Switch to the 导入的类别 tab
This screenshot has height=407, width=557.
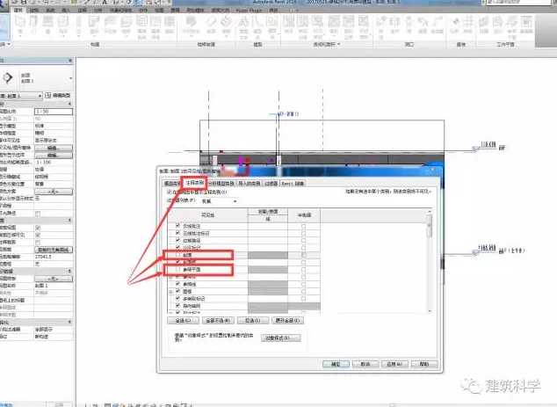point(250,184)
